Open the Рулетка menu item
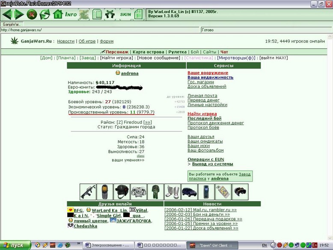333x250 pixels. [177, 52]
